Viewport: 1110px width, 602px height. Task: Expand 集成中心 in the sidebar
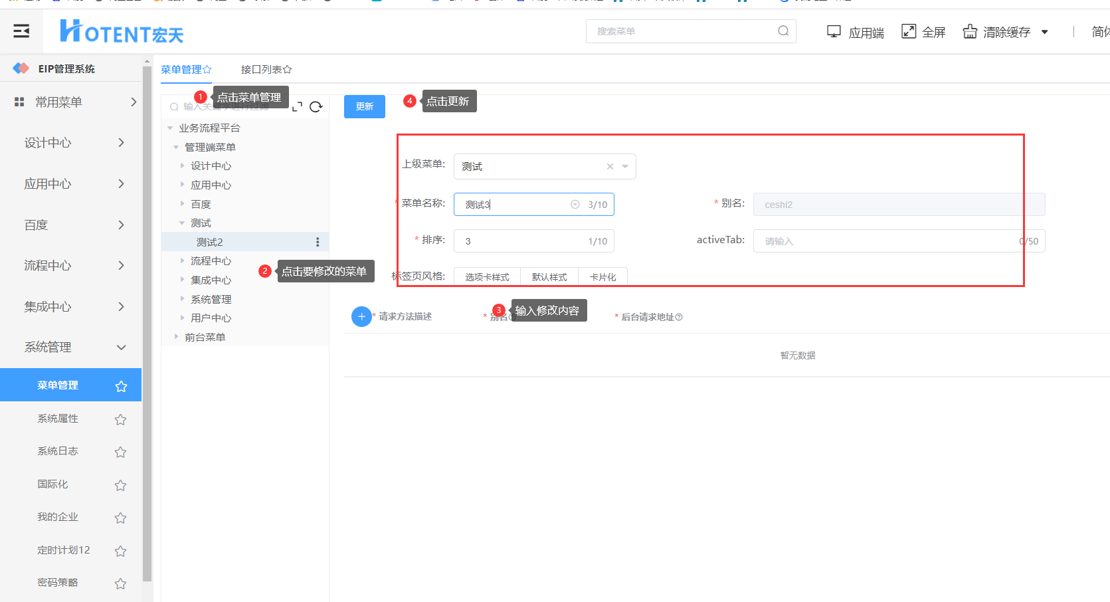point(121,306)
